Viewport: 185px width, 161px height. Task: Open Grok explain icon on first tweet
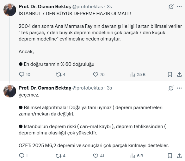pos(171,7)
